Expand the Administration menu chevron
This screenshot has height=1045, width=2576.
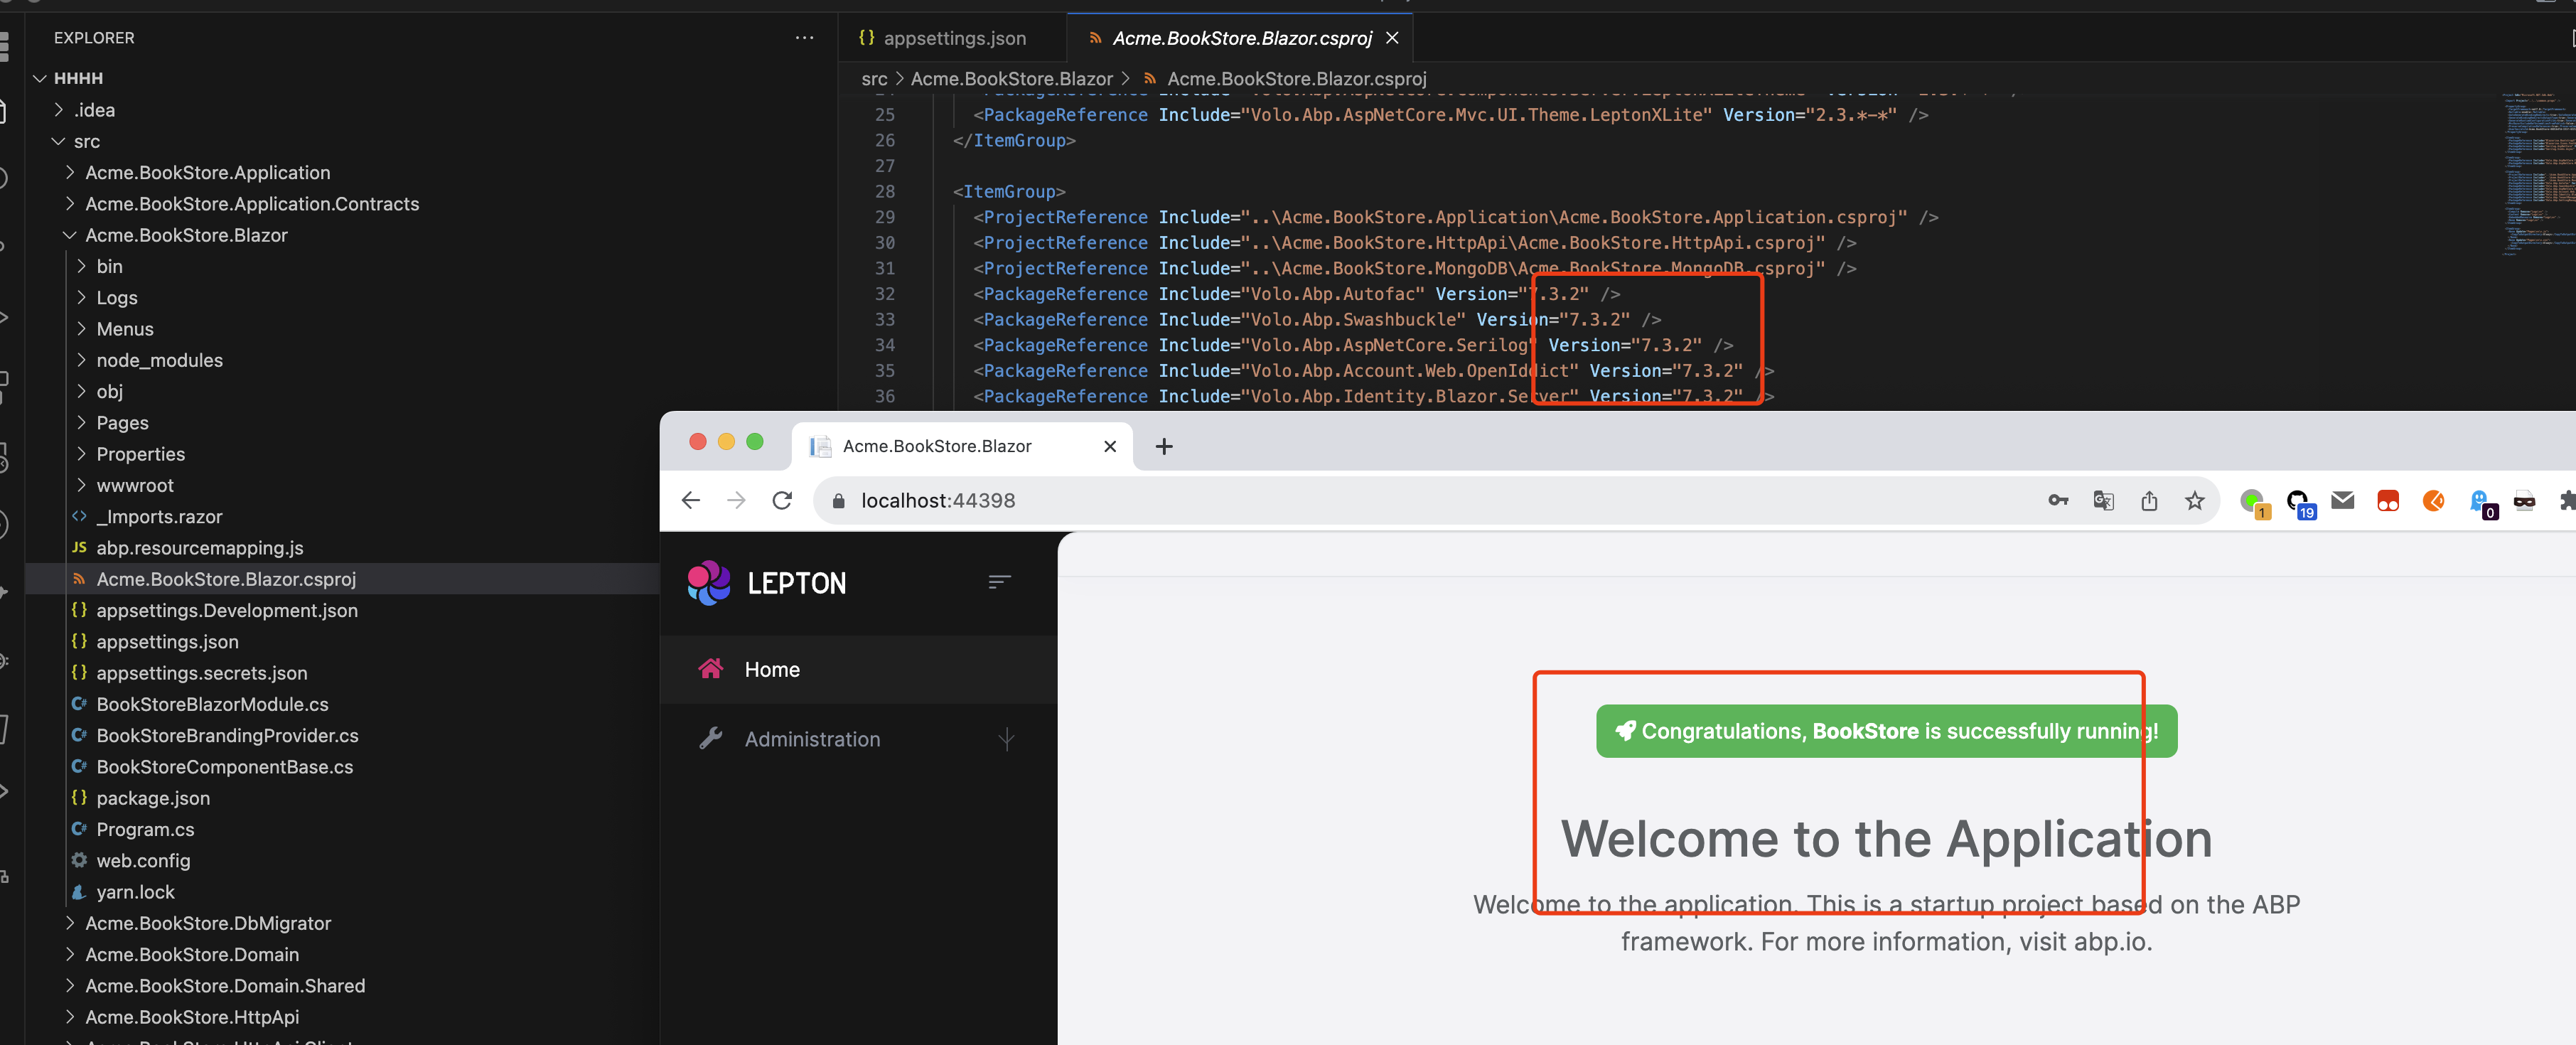coord(1007,740)
